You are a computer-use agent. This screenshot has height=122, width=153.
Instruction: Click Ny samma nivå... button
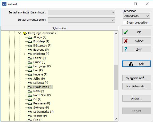(x=136, y=78)
